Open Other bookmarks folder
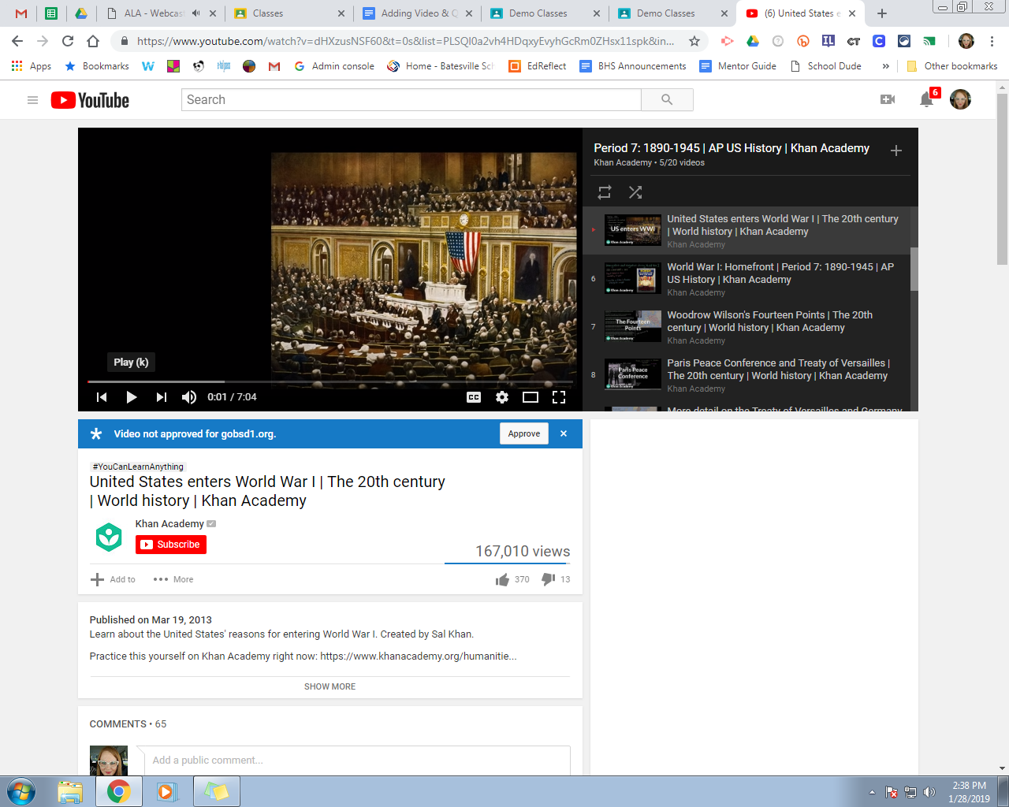Image resolution: width=1009 pixels, height=807 pixels. tap(951, 66)
